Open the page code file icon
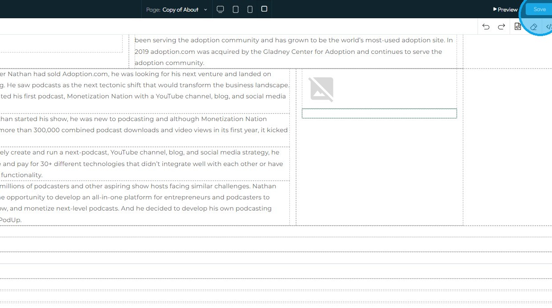Viewport: 552px width, 308px height. [518, 27]
